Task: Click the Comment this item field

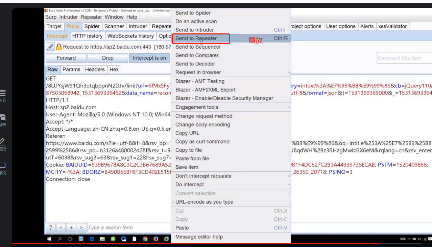Action: click(404, 58)
